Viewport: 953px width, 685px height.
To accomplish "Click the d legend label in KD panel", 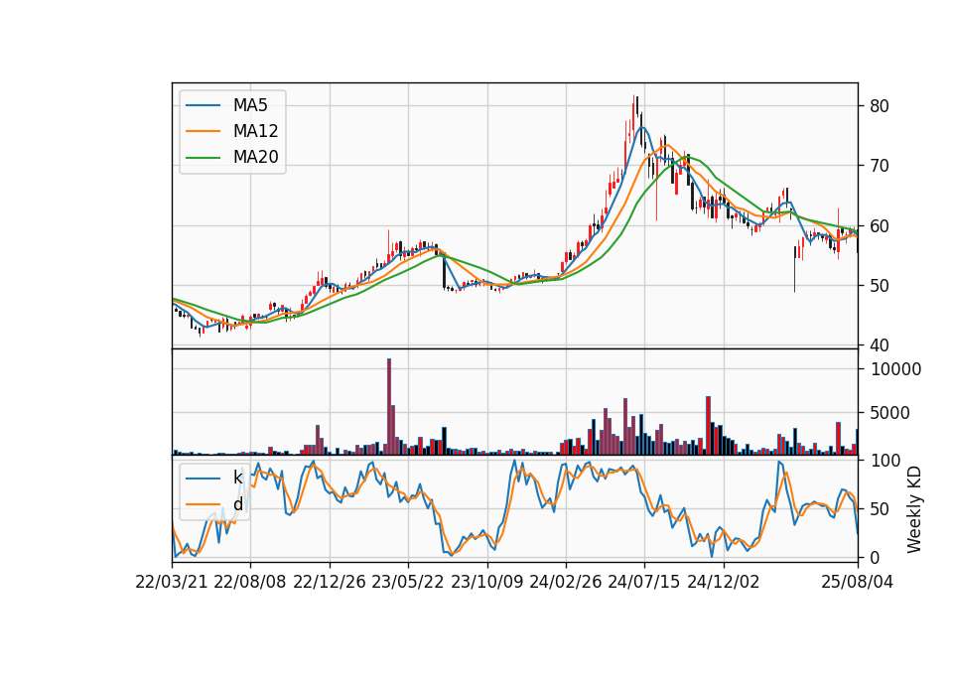I will click(237, 504).
